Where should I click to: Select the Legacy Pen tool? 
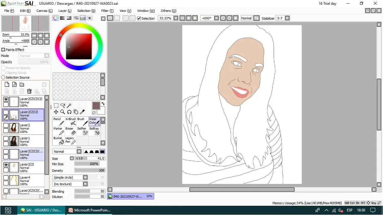71,140
